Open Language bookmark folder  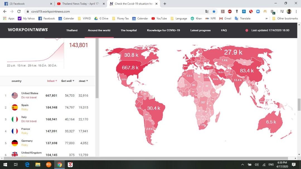tap(179, 19)
